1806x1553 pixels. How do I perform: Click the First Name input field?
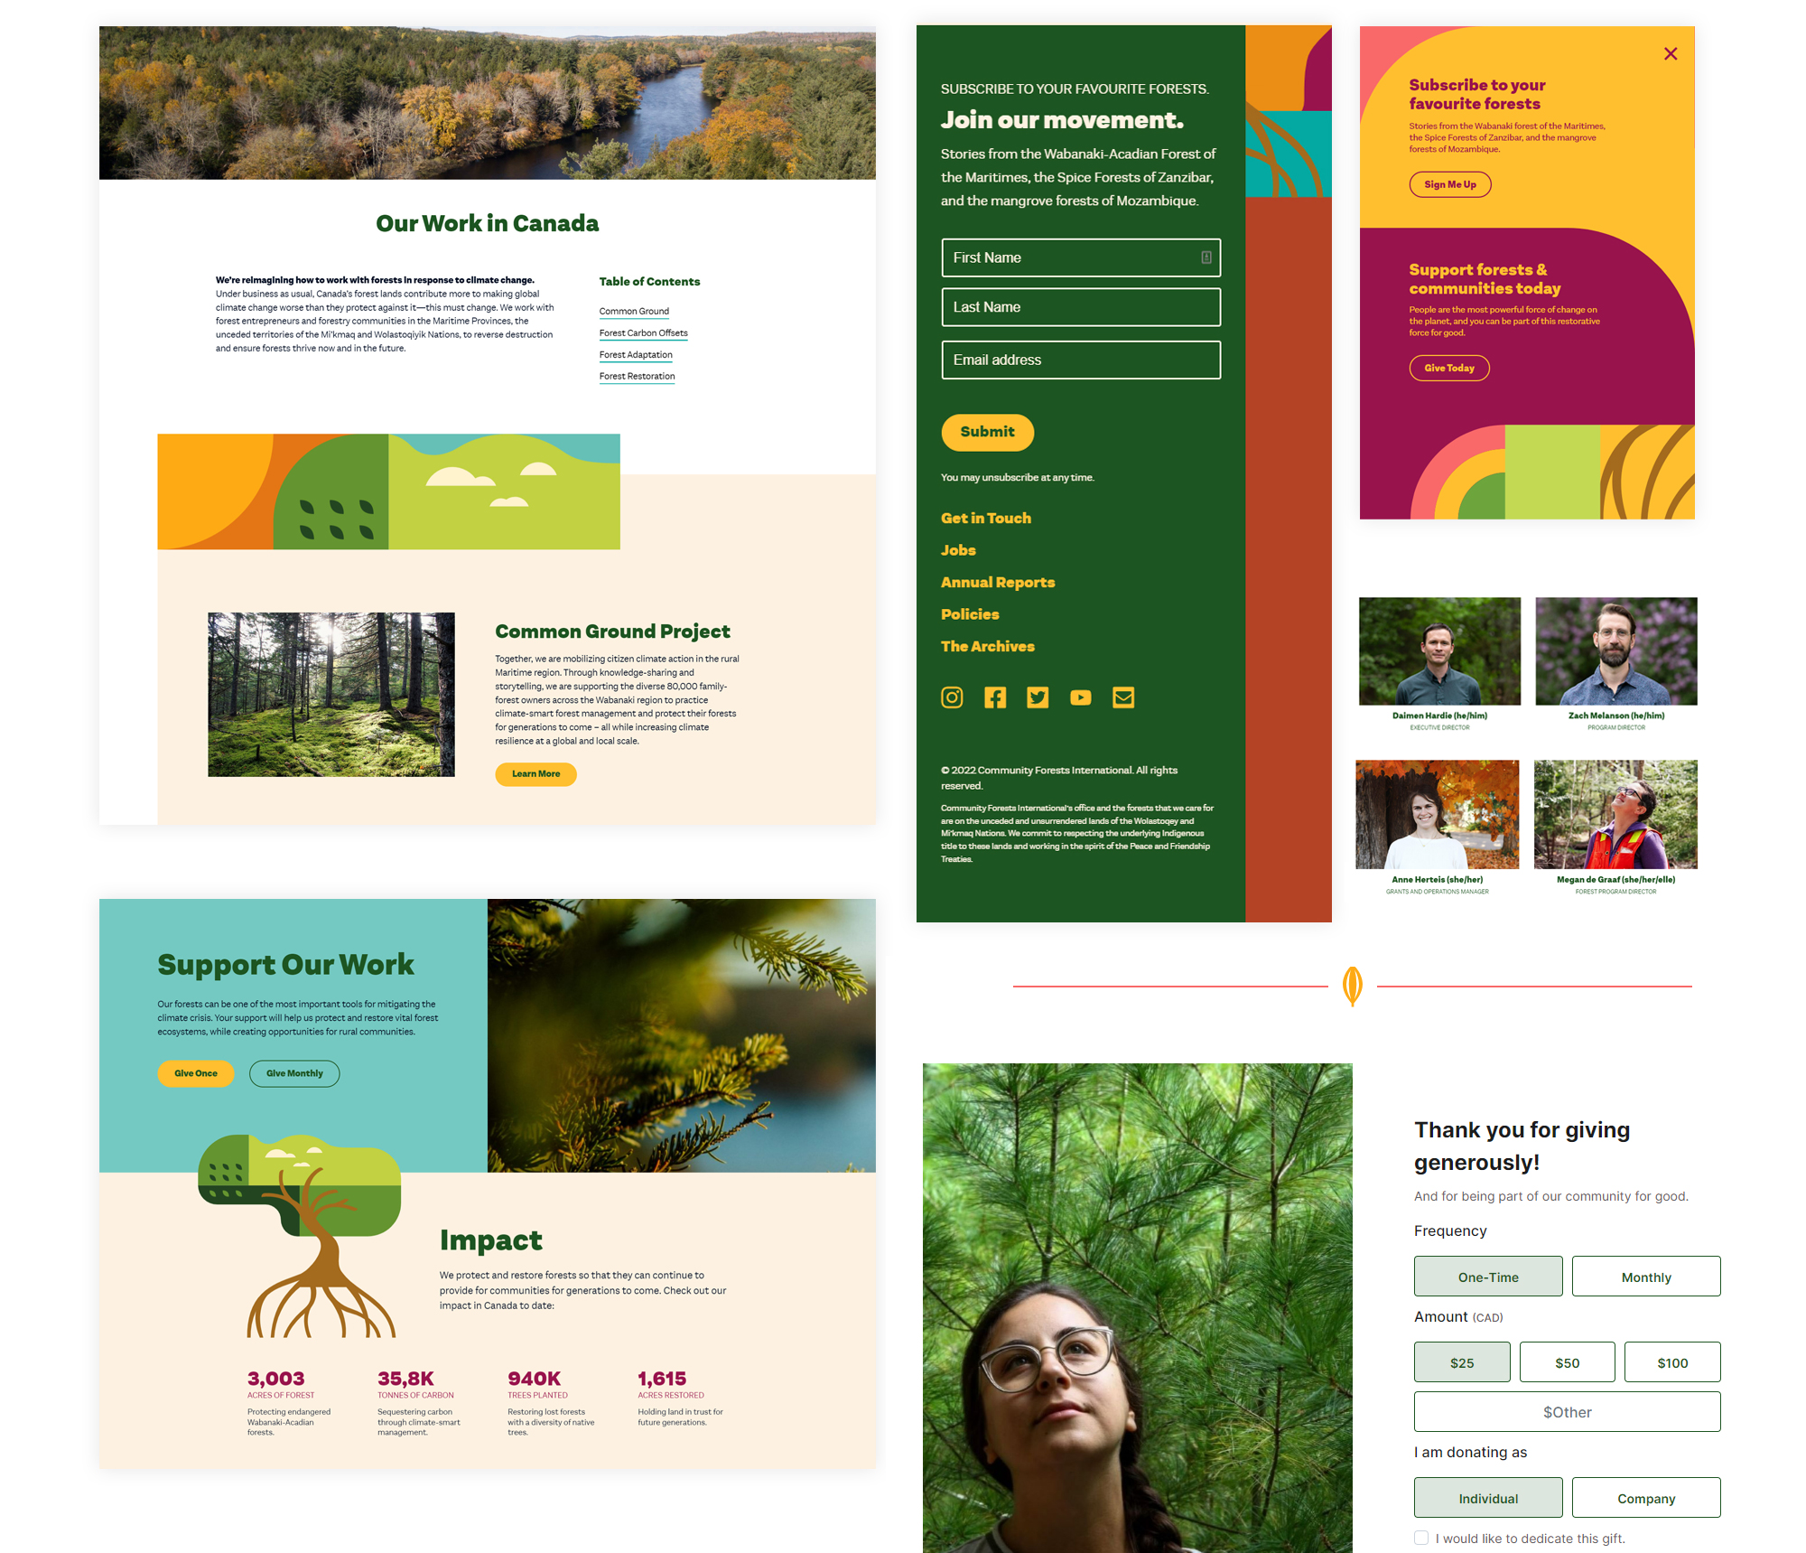click(x=1081, y=257)
